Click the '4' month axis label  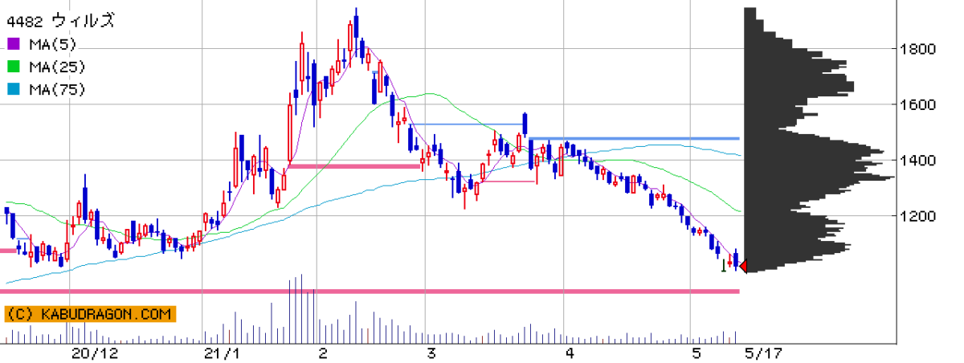click(569, 353)
